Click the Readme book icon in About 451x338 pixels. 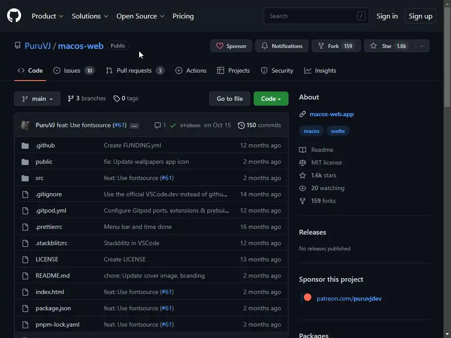point(303,150)
